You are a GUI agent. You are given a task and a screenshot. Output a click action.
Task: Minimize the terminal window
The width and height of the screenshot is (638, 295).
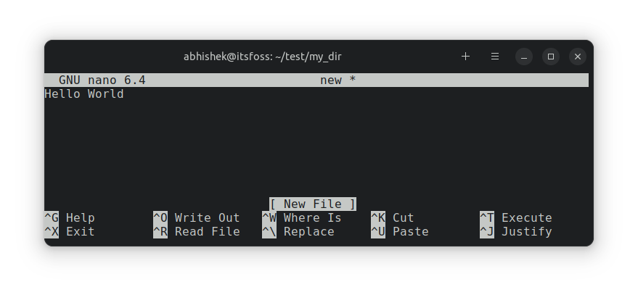pos(525,57)
